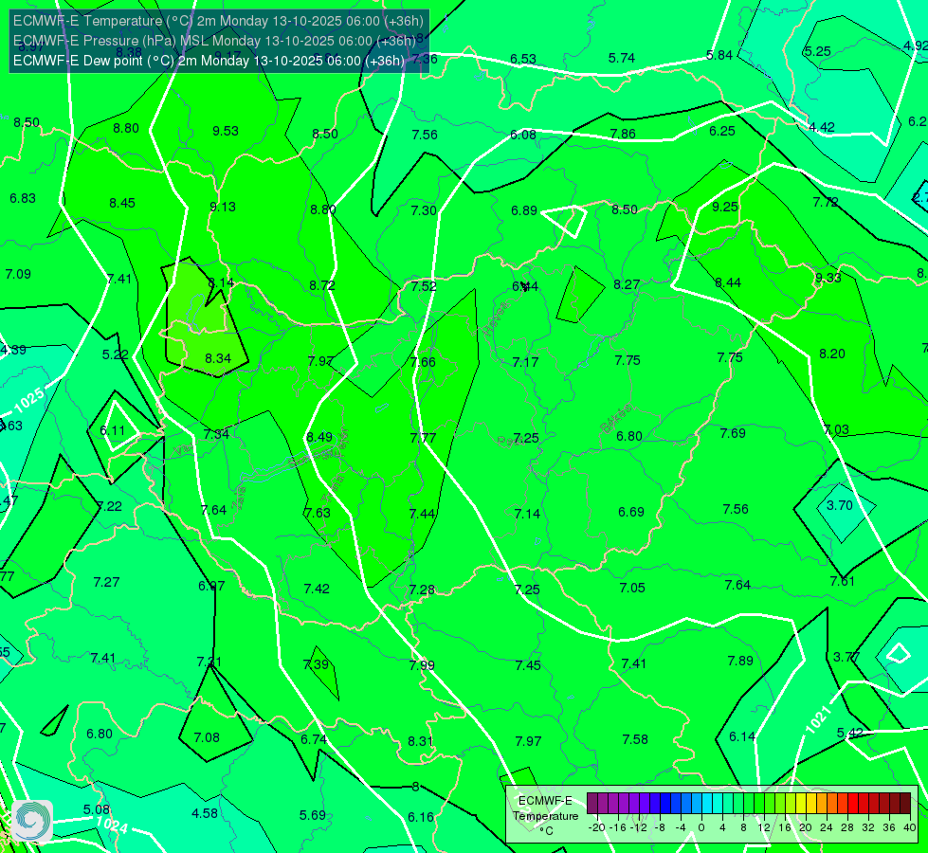928x853 pixels.
Task: Click the 1025 isobar label
Action: point(28,401)
